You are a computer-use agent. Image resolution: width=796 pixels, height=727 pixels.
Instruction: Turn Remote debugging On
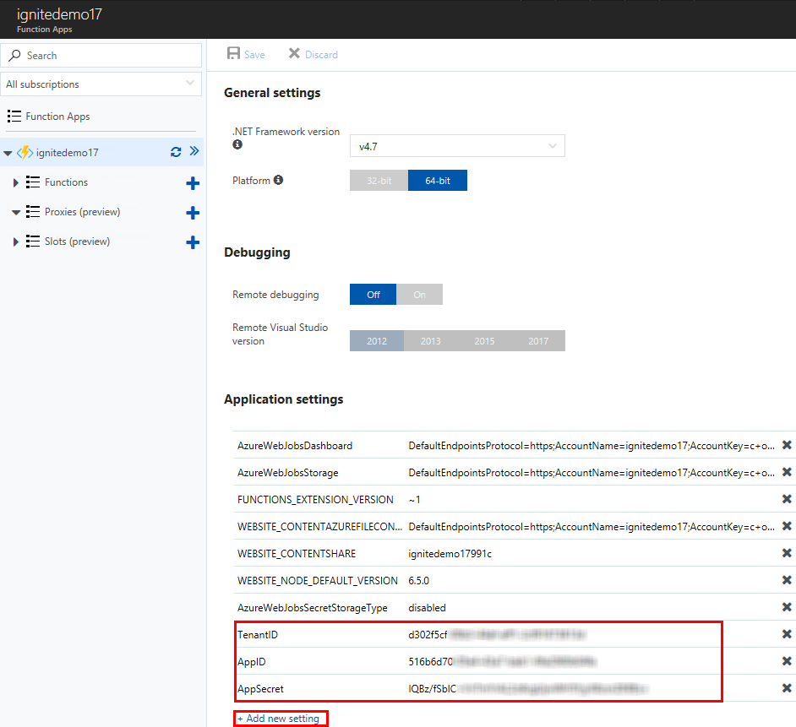(419, 295)
